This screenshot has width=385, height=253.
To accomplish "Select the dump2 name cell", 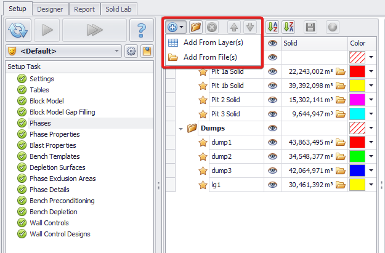I will click(237, 156).
